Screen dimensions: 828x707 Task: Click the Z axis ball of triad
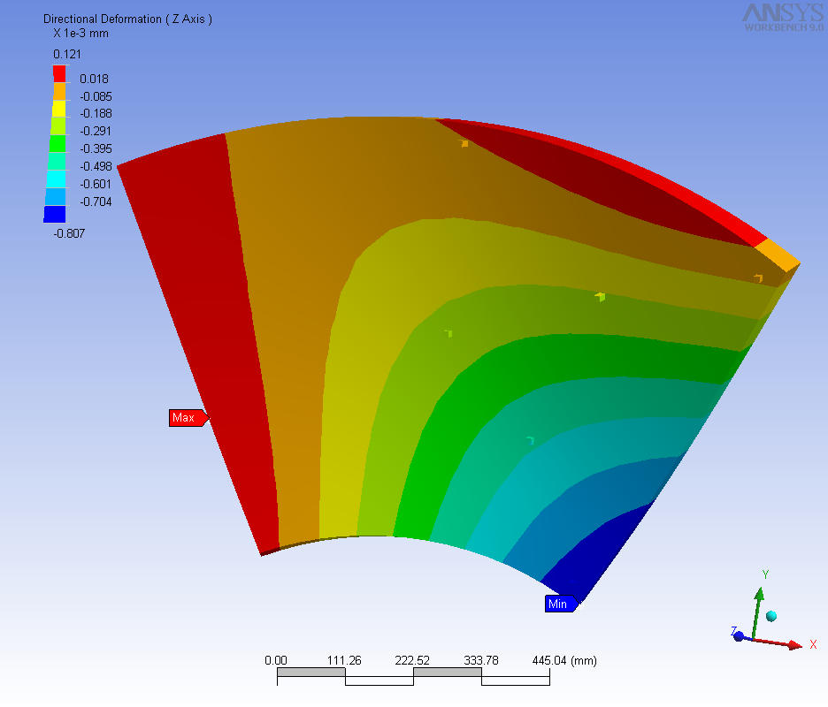739,636
